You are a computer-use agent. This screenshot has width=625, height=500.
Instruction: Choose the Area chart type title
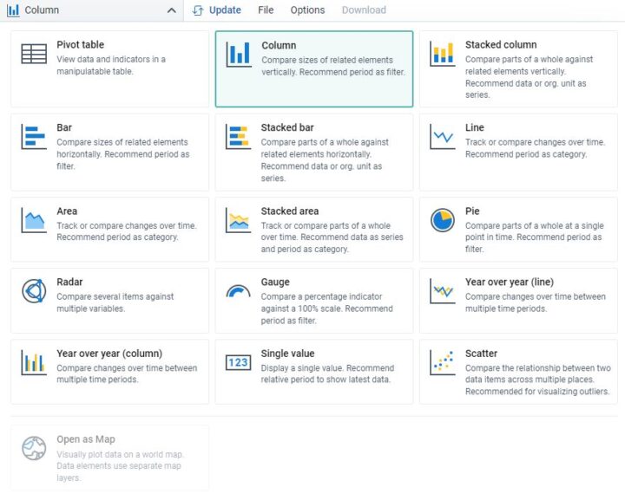coord(67,211)
